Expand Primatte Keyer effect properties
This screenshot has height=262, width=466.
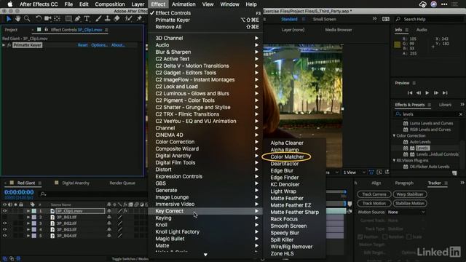coord(4,45)
